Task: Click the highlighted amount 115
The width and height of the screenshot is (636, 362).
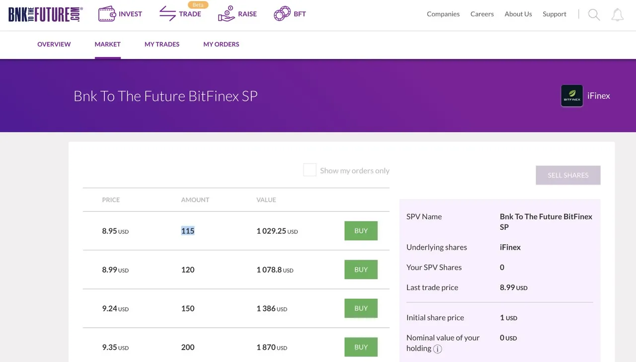Action: pos(188,231)
